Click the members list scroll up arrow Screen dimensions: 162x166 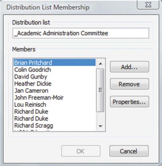[x=100, y=64]
